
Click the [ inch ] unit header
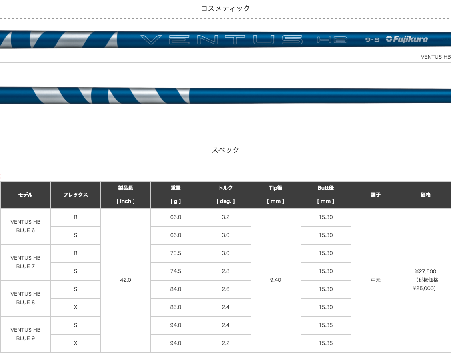(126, 201)
